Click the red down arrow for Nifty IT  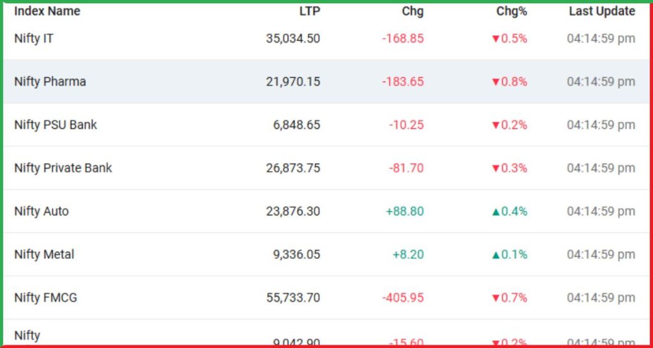(495, 39)
